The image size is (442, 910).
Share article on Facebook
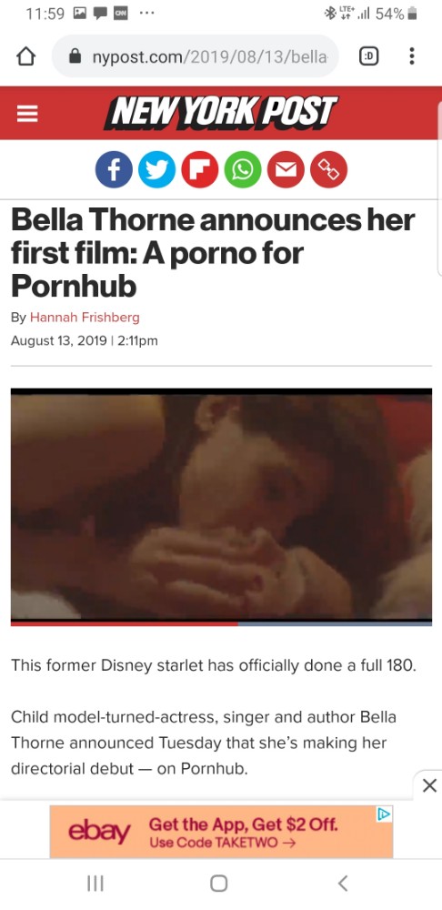[x=114, y=169]
